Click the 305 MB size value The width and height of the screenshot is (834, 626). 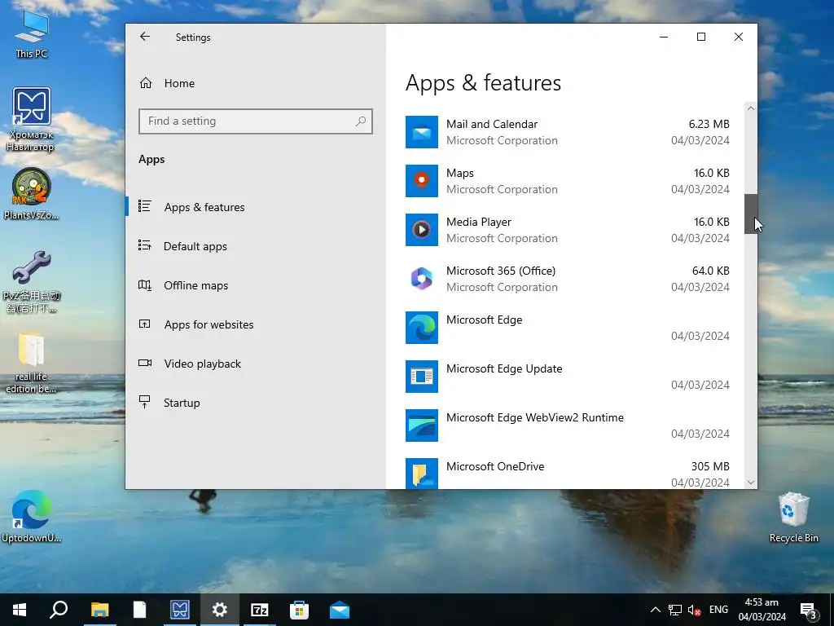710,466
